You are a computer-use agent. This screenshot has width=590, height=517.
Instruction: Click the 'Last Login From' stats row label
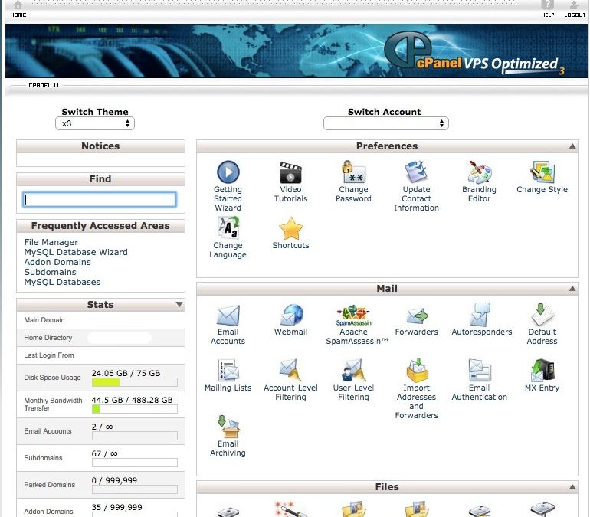(x=49, y=355)
